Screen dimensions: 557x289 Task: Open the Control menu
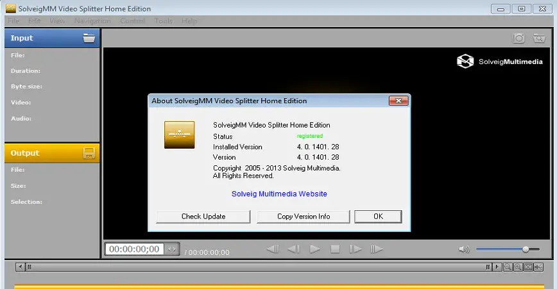[x=132, y=21]
